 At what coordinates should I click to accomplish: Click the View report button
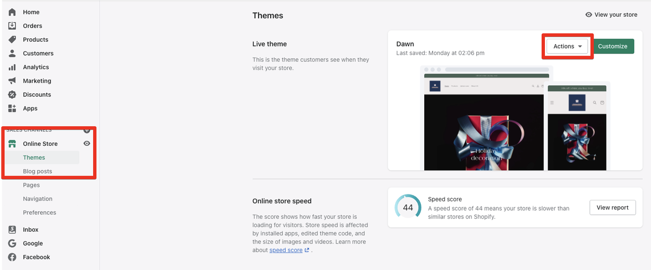tap(612, 207)
